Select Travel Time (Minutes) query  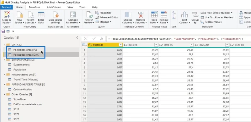click(26, 80)
